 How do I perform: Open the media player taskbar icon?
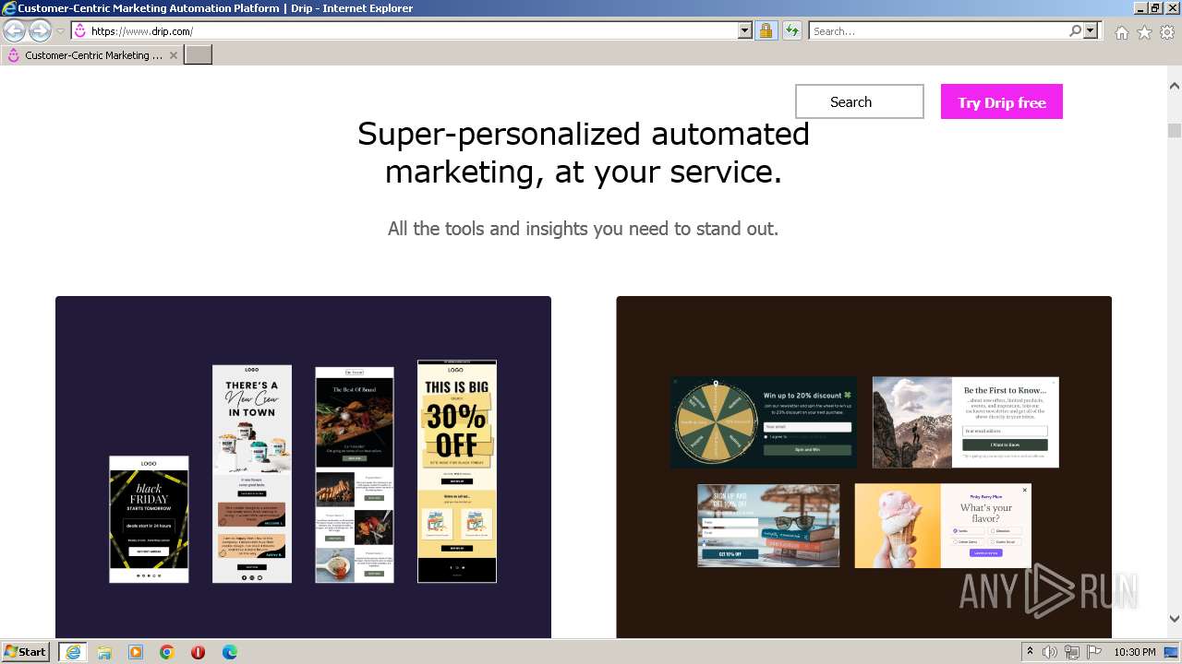point(136,652)
